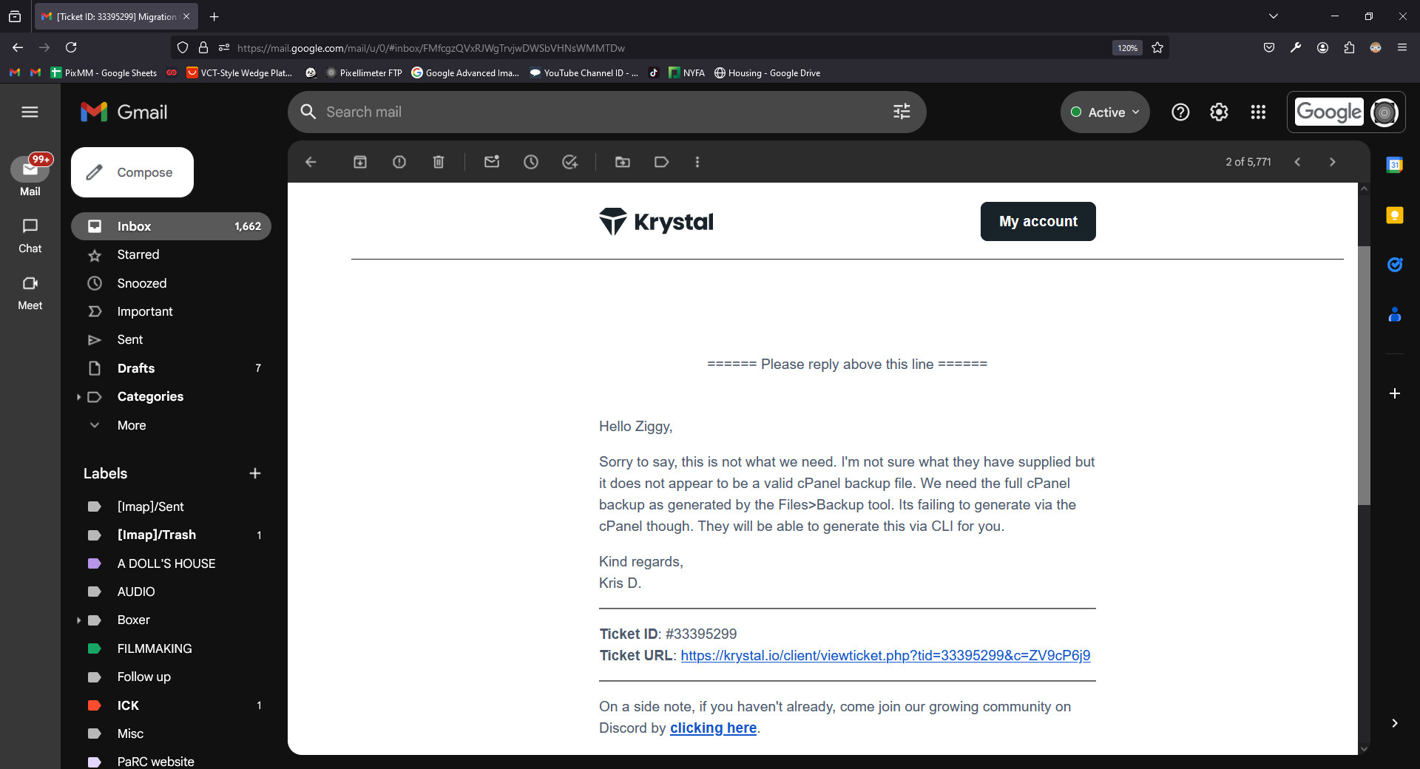Open the Krystal ticket URL link

pyautogui.click(x=885, y=655)
